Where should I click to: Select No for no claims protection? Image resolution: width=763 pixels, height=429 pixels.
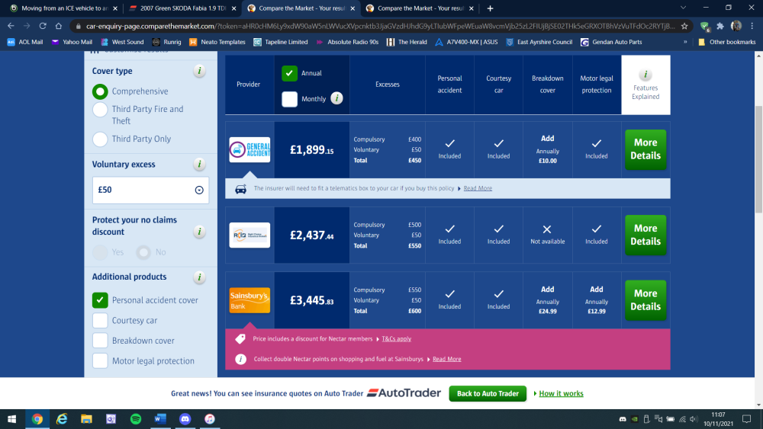tap(143, 252)
